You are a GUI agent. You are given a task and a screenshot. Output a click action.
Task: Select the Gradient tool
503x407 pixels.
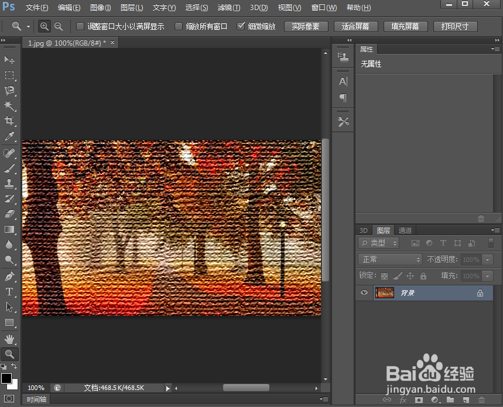pos(9,229)
